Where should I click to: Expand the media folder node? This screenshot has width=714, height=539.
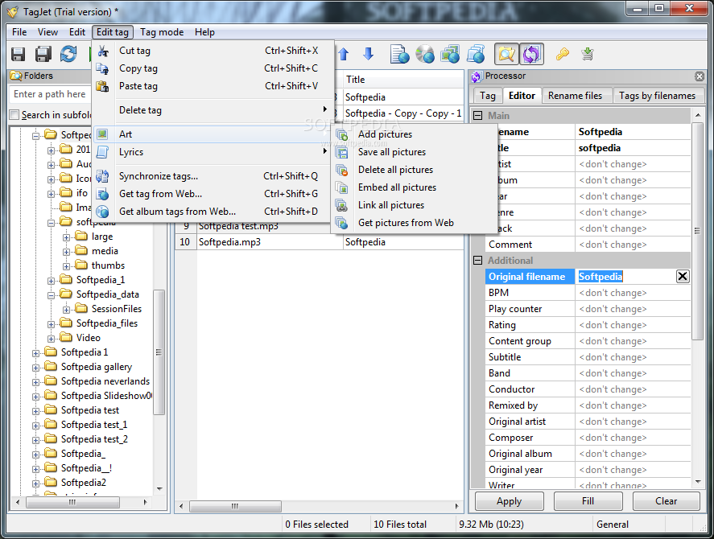67,252
